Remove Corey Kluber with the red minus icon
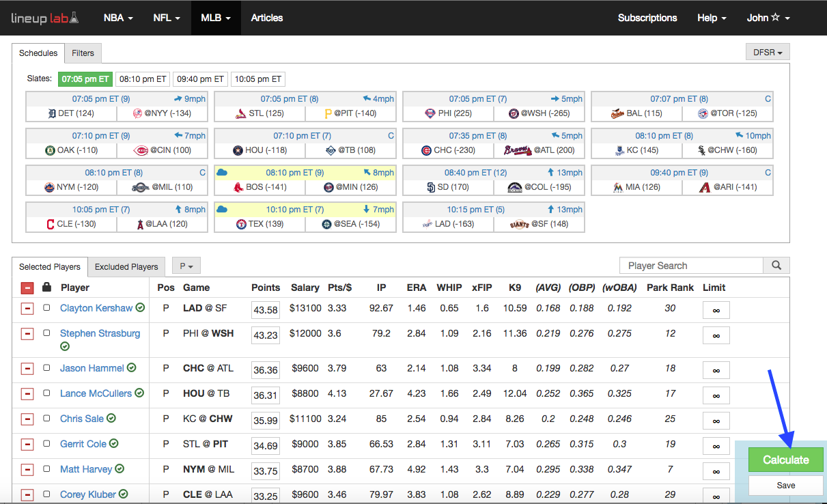This screenshot has height=504, width=827. click(x=27, y=495)
